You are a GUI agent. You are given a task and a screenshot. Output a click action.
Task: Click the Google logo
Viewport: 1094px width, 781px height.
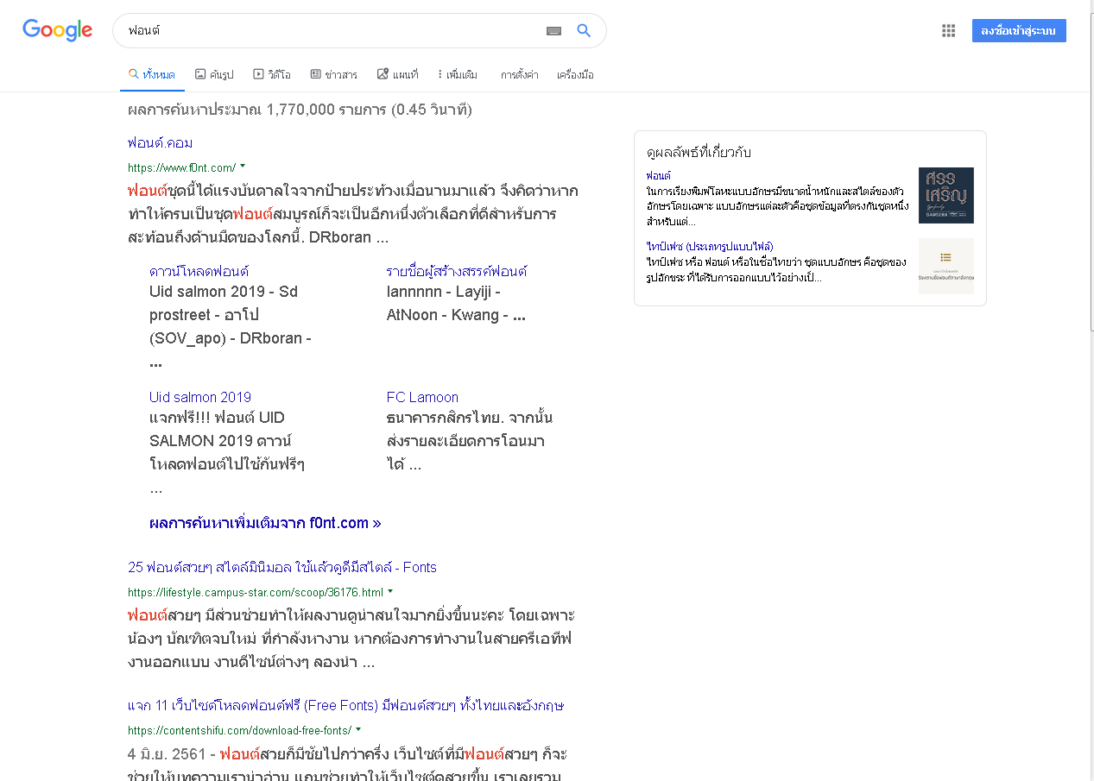pos(57,30)
